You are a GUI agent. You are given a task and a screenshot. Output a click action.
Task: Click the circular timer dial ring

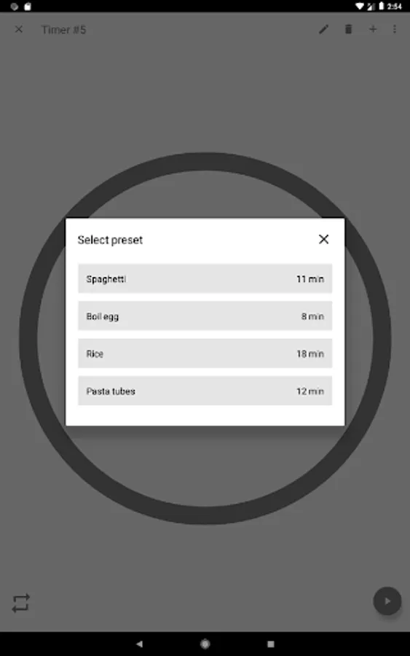[x=205, y=515]
